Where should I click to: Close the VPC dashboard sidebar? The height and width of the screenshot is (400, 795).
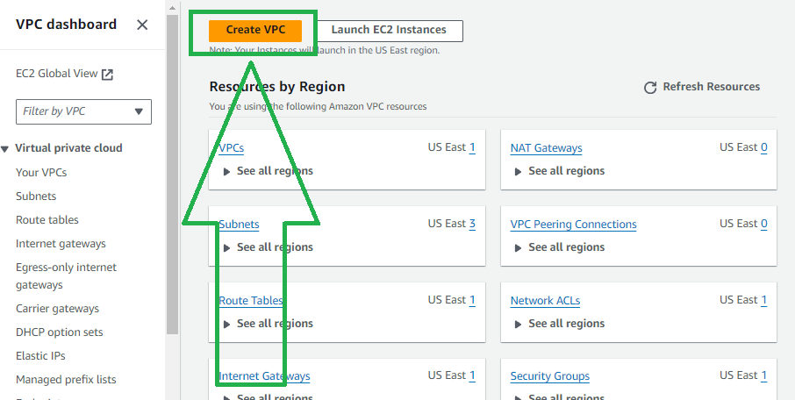pos(142,25)
